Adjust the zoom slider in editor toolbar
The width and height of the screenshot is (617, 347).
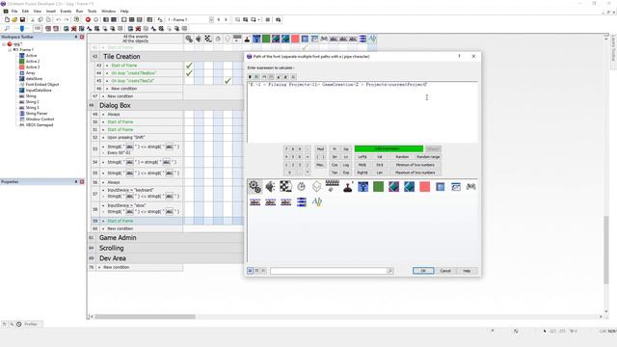coord(22,29)
